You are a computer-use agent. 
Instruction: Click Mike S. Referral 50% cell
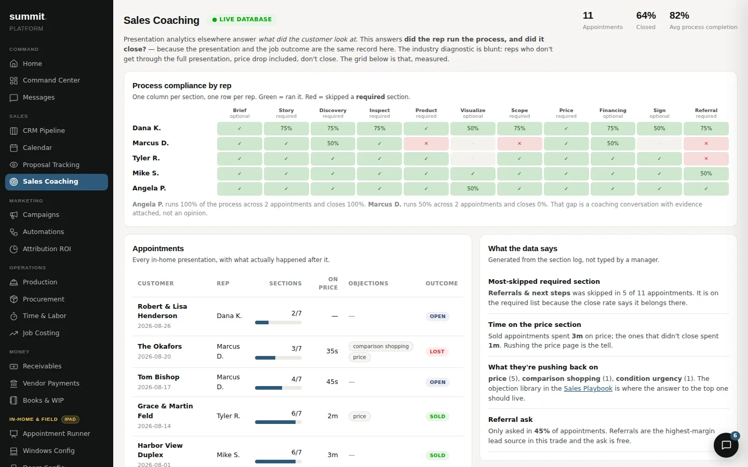tap(706, 173)
